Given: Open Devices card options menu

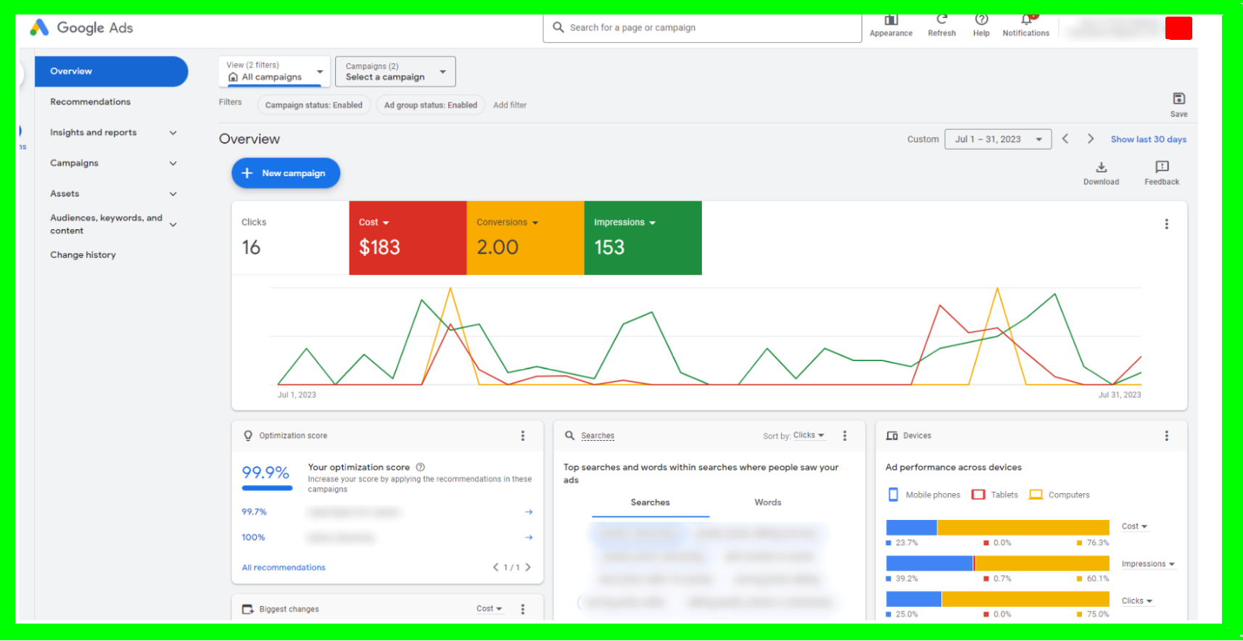Looking at the screenshot, I should click(1166, 436).
